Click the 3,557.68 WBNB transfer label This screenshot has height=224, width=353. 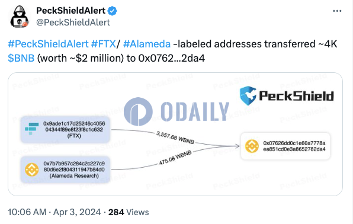[175, 137]
